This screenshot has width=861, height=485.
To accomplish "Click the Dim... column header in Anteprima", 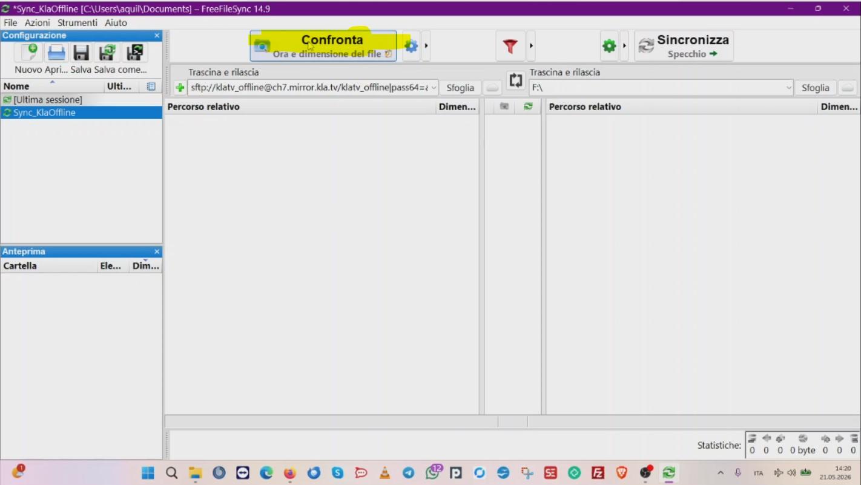I will (146, 266).
